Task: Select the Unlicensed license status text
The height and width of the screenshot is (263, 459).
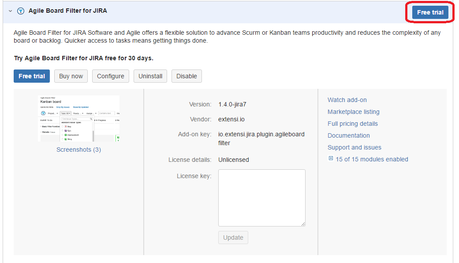Action: coord(233,160)
